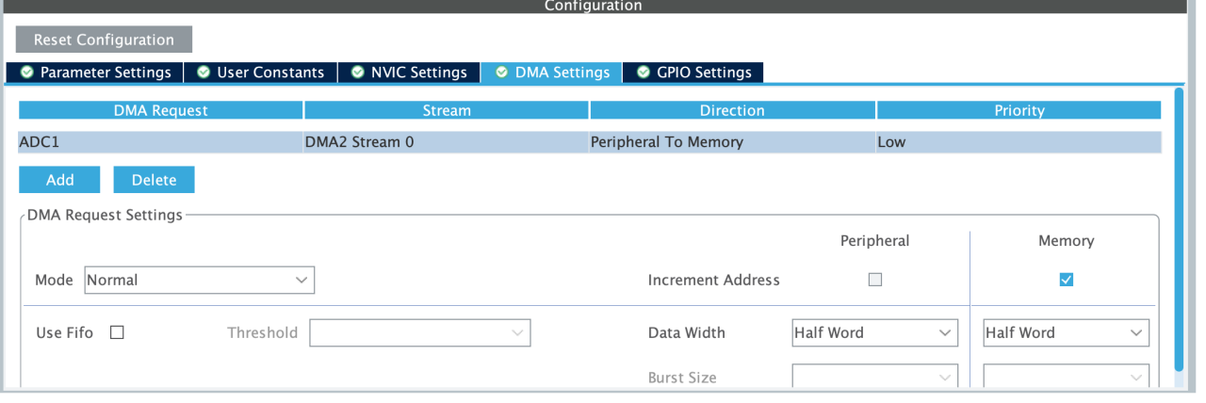Viewport: 1206px width, 403px height.
Task: Switch to the User Constants tab
Action: [260, 73]
